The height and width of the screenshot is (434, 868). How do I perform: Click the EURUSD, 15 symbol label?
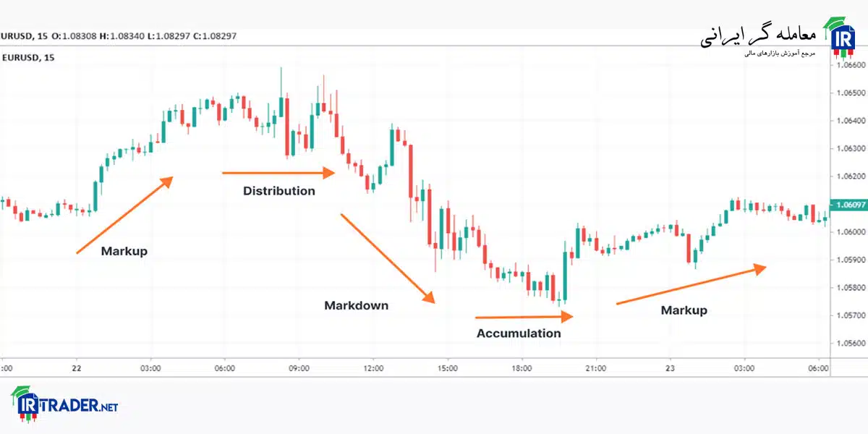[x=27, y=58]
